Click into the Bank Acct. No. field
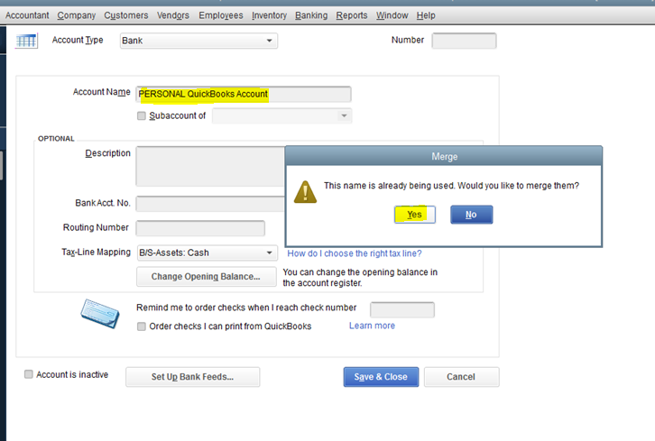The image size is (655, 441). point(210,204)
